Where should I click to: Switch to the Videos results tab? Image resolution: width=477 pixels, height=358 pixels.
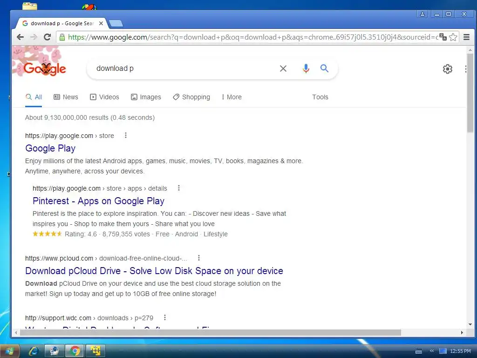104,97
